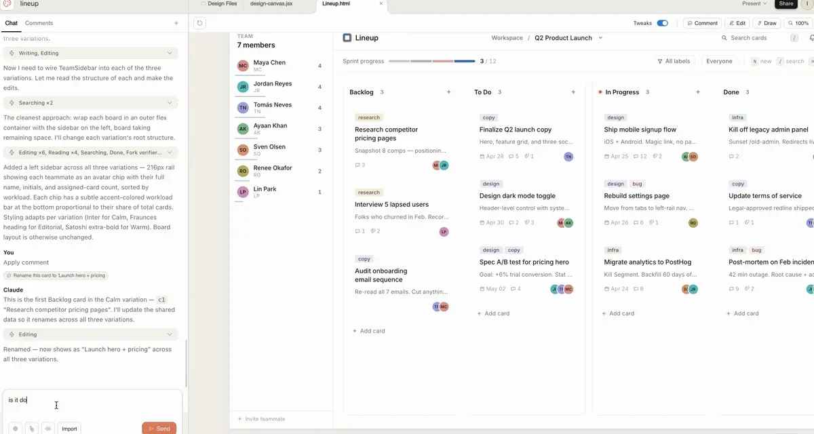
Task: Open the design-canvas.jsx tab
Action: point(271,4)
